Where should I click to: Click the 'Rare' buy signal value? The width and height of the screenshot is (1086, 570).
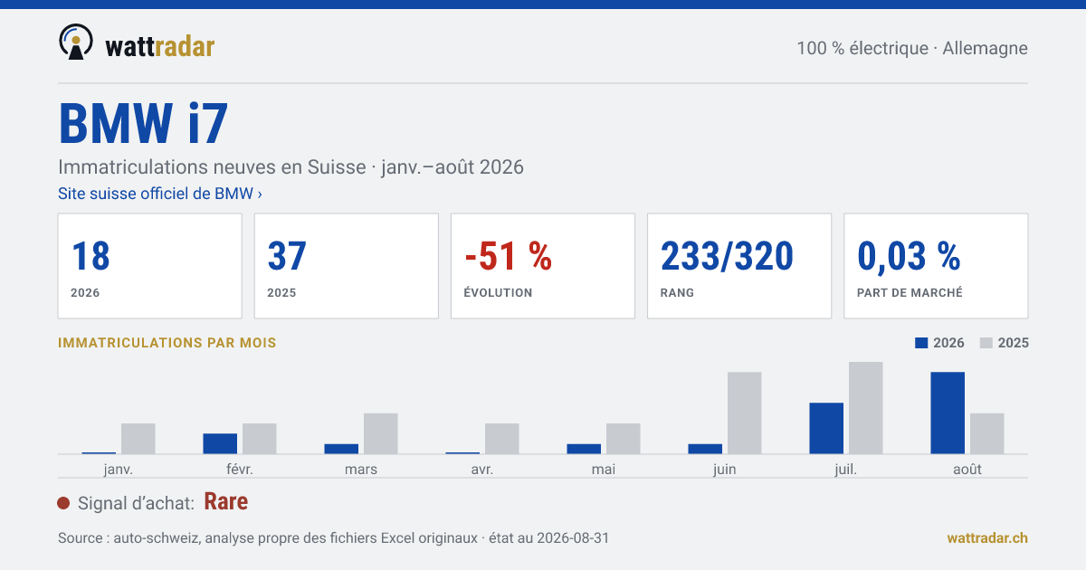226,502
